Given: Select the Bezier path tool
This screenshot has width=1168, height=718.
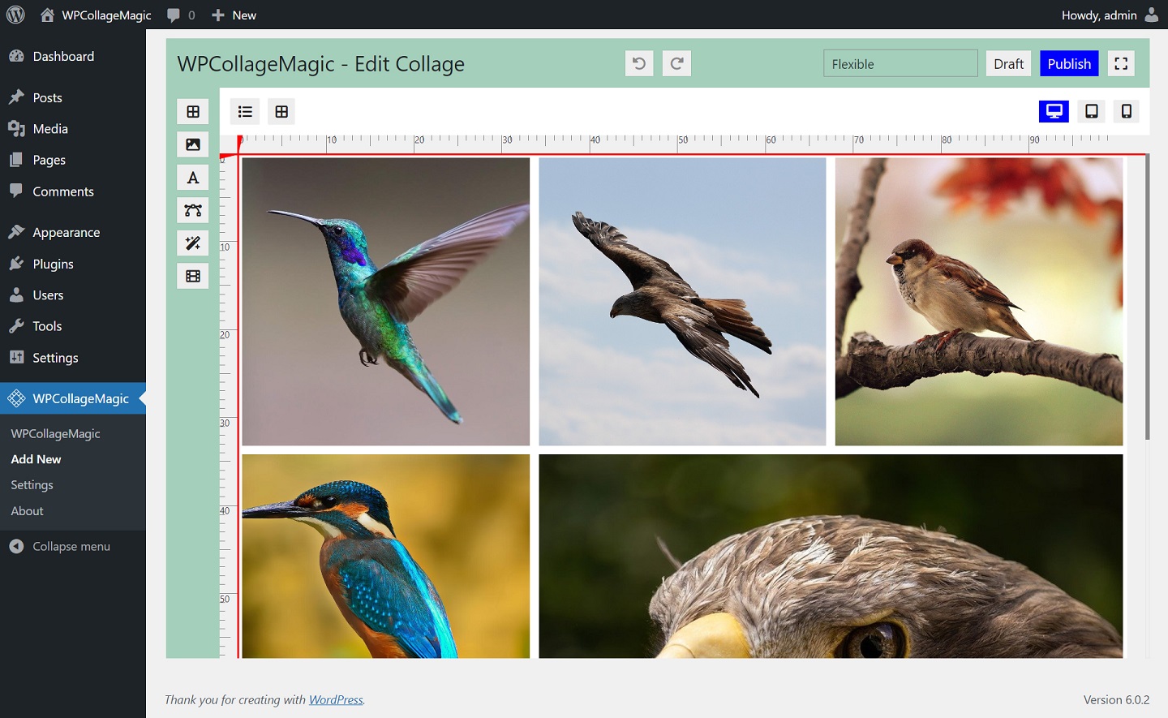Looking at the screenshot, I should 192,209.
